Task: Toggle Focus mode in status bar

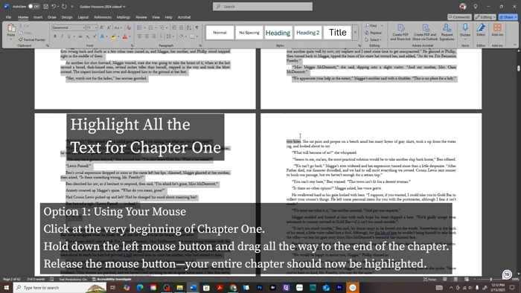Action: 429,280
